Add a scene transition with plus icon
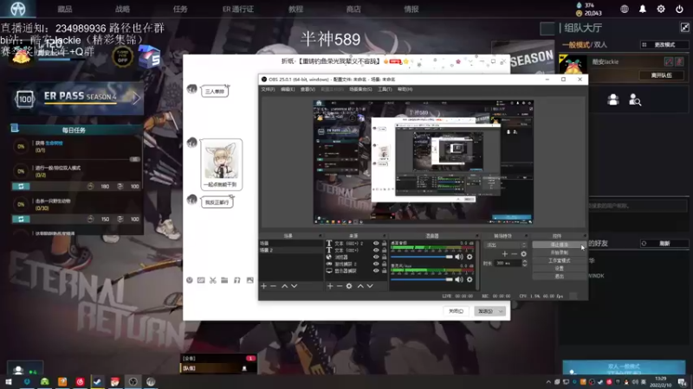The image size is (693, 389). tap(505, 253)
